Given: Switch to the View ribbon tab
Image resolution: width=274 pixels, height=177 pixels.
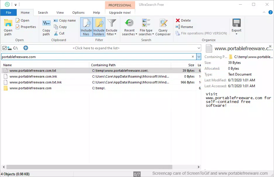Looking at the screenshot, I should [60, 13].
